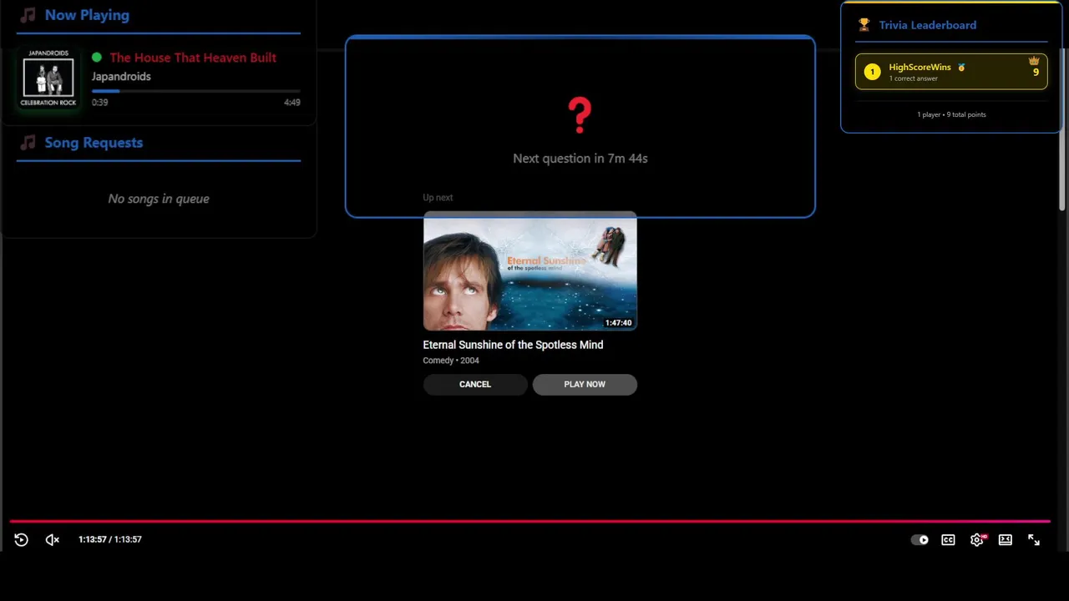Click the Trivia Leaderboard heading
Image resolution: width=1069 pixels, height=601 pixels.
tap(928, 25)
